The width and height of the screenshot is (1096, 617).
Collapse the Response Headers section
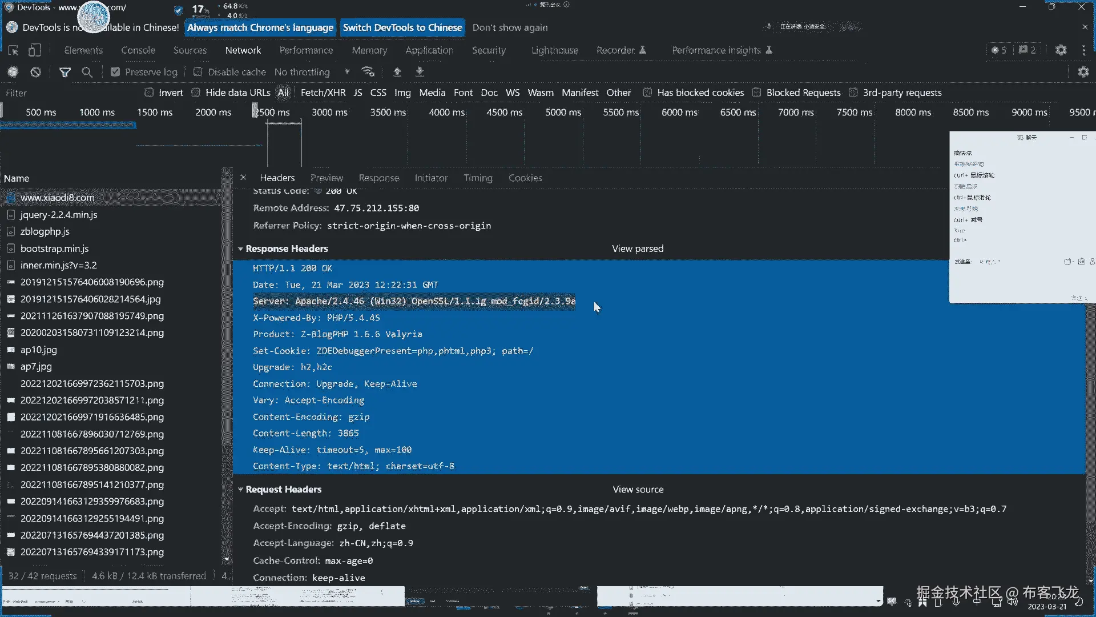[240, 249]
